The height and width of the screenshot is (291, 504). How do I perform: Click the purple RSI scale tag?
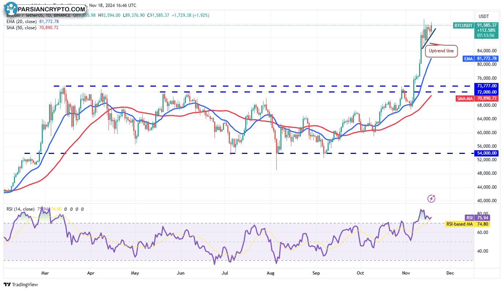coord(470,218)
